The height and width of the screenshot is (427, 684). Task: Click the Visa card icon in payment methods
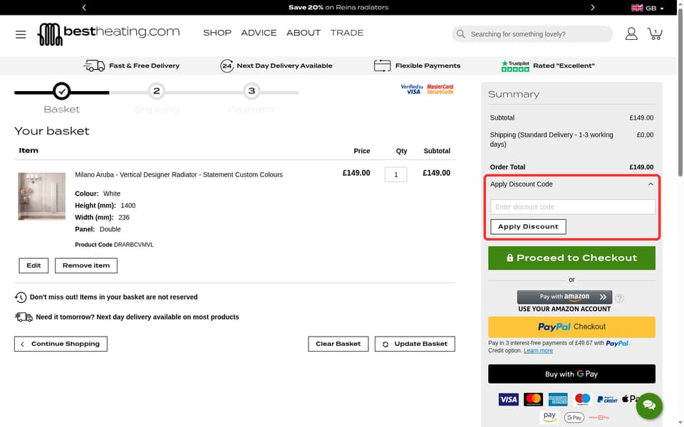pyautogui.click(x=508, y=399)
